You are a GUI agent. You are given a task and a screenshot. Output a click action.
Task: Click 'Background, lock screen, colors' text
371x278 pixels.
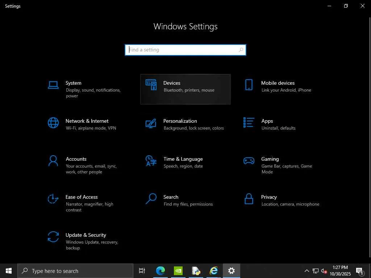[193, 128]
